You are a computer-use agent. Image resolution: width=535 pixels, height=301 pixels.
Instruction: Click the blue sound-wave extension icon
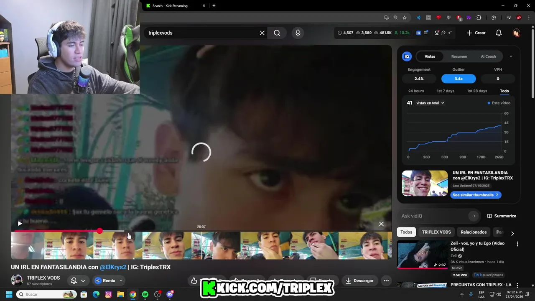click(418, 18)
